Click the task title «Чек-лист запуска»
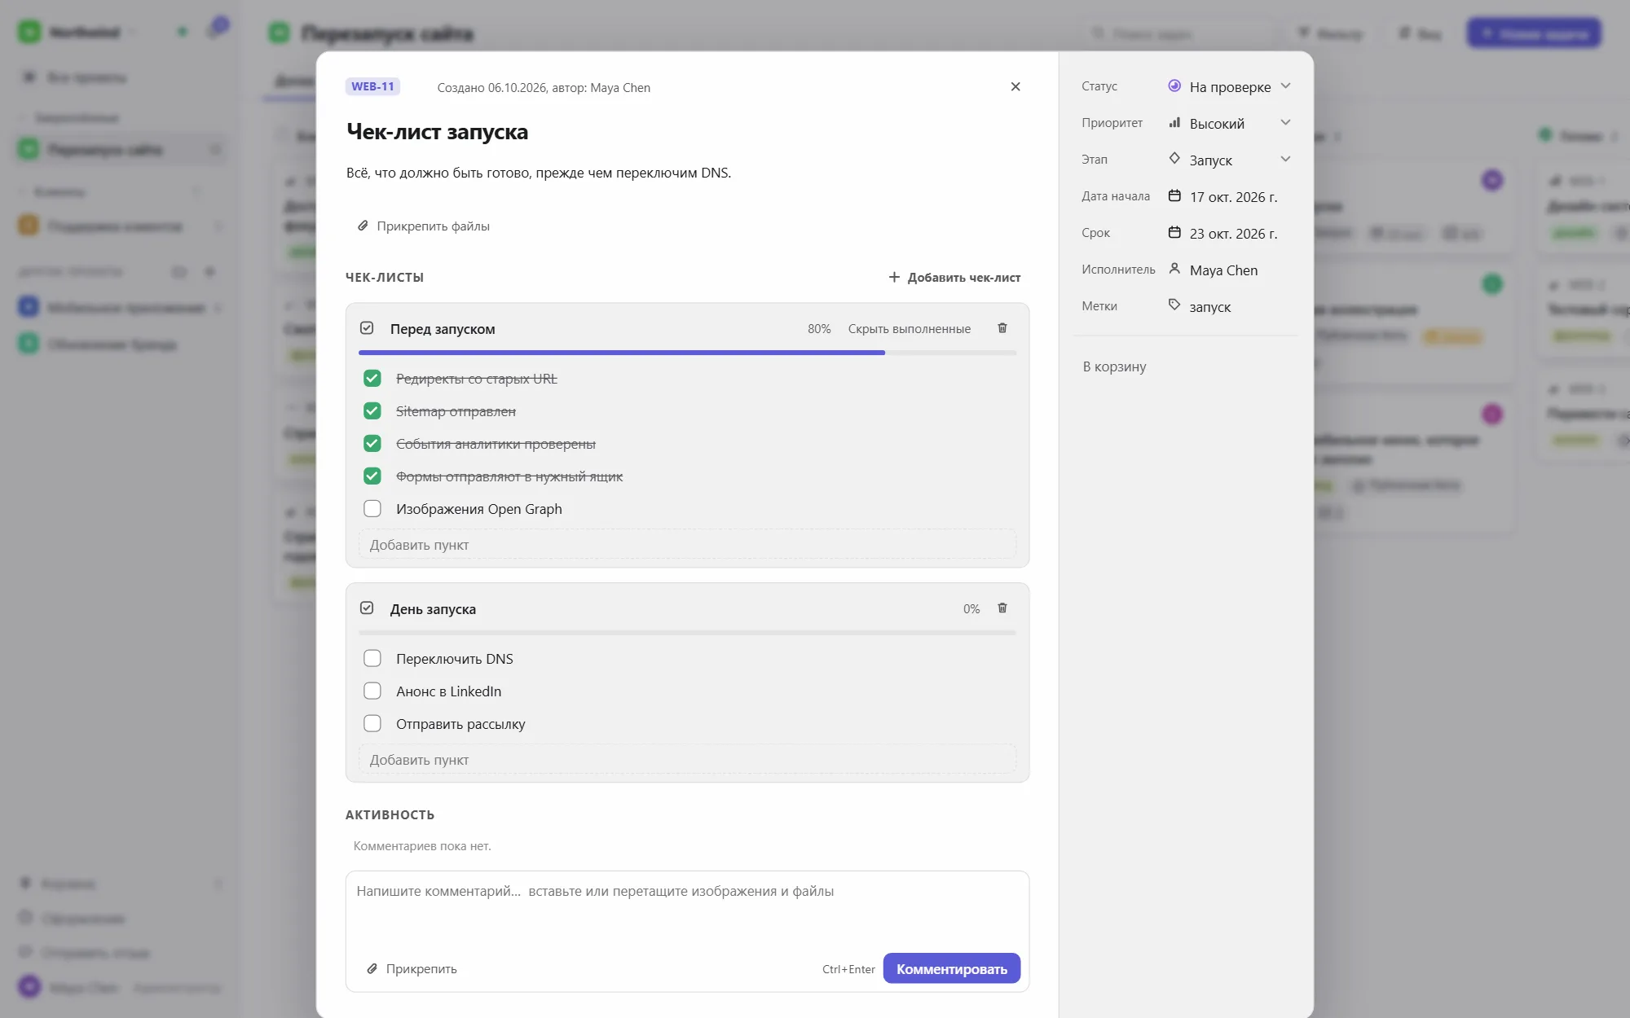 point(437,132)
